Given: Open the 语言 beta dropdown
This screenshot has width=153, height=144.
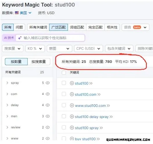Looking at the screenshot, I should [136, 27].
